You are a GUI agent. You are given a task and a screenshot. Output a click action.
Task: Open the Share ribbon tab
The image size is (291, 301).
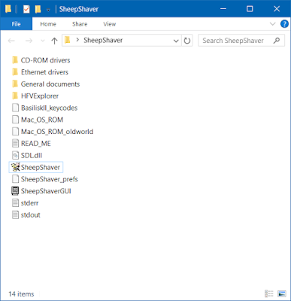[80, 24]
